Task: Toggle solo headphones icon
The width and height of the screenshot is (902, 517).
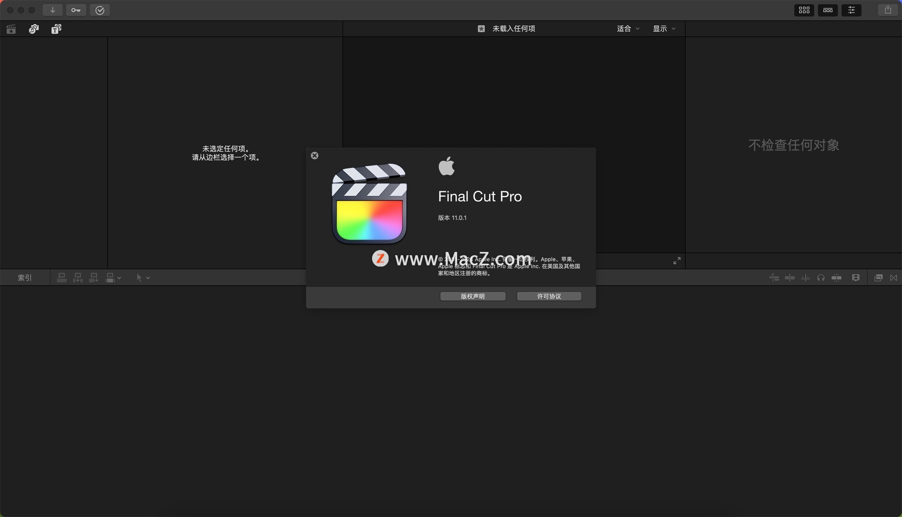Action: coord(821,278)
